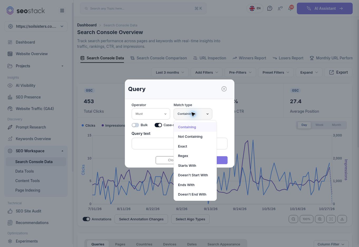
Task: Toggle the Case-sensitive switch
Action: (x=158, y=125)
